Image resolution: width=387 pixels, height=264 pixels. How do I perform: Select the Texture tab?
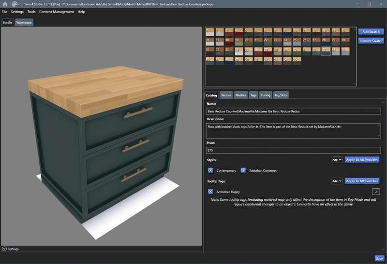(x=226, y=95)
